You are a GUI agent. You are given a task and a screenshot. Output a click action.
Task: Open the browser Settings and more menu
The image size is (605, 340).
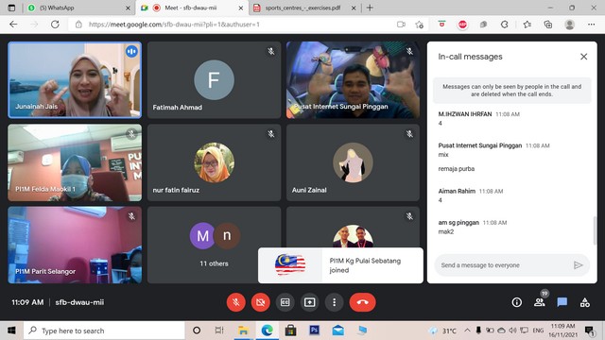(591, 25)
